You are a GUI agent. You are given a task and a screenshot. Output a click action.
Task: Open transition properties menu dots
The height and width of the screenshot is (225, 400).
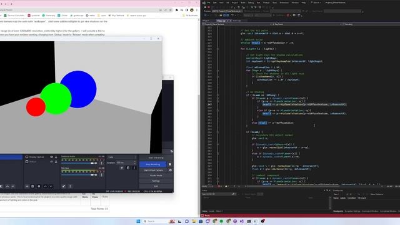point(134,168)
